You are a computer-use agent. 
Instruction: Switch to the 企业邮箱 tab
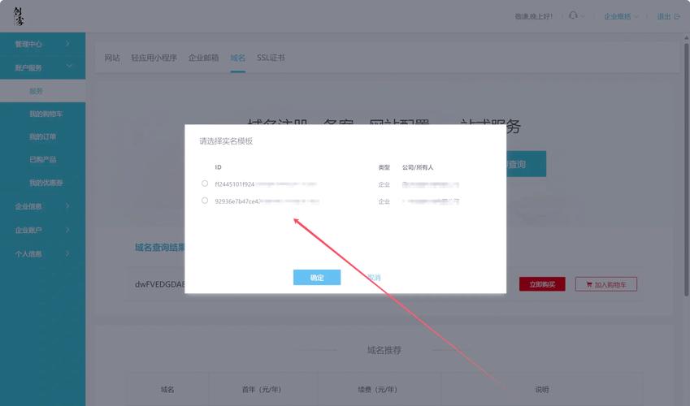point(203,58)
